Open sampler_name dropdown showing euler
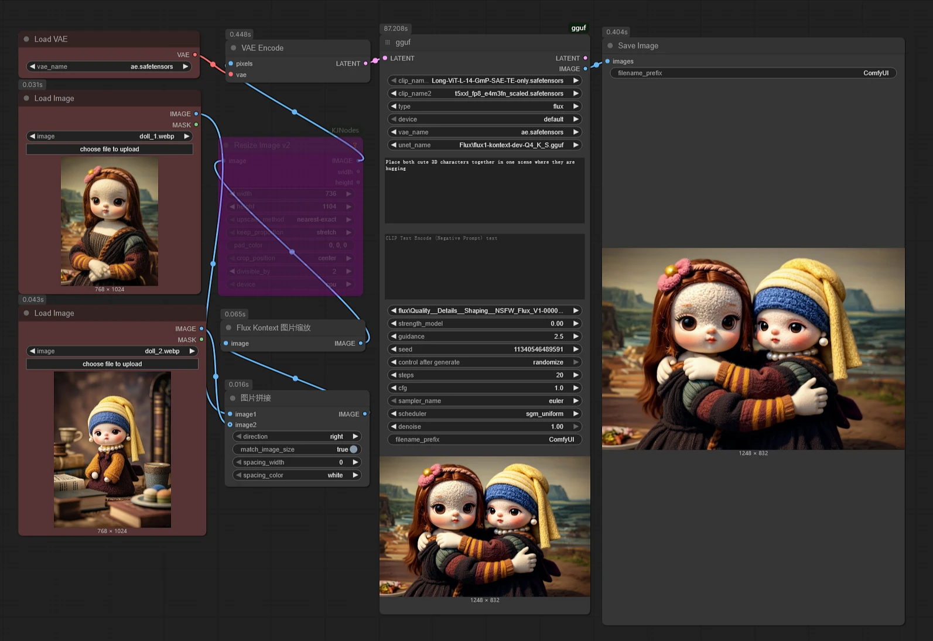Screen dimensions: 933x641 (485, 401)
